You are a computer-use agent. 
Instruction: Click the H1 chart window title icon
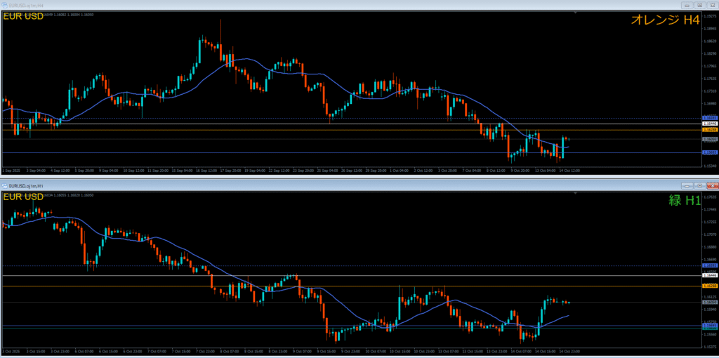coord(6,185)
